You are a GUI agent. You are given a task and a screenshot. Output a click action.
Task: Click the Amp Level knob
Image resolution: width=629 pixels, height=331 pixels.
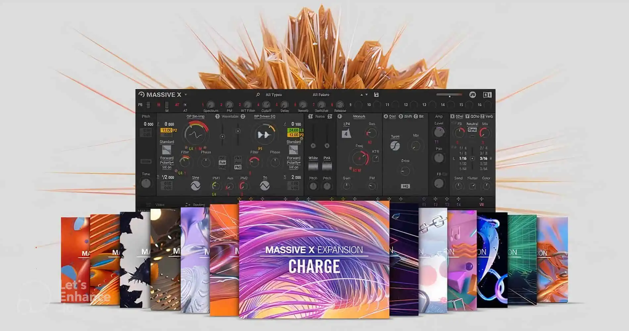click(439, 132)
